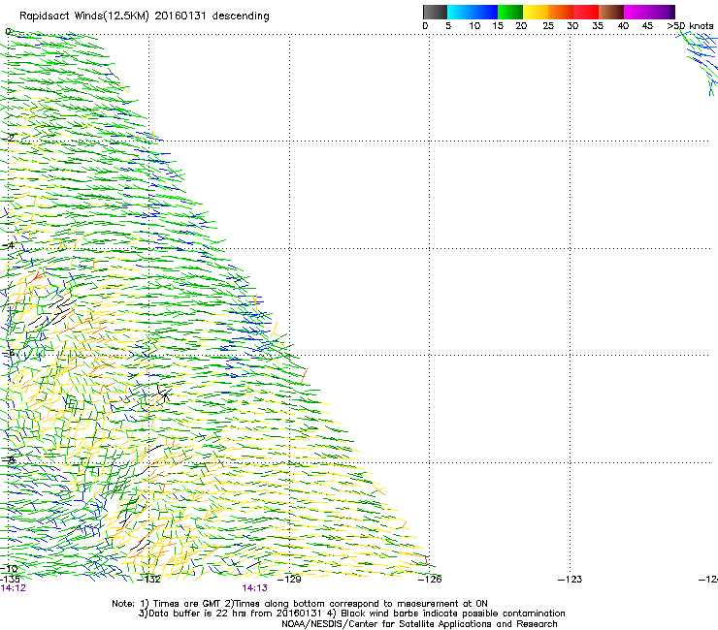Click the green 15-20 knots legend segment
This screenshot has height=630, width=718.
pyautogui.click(x=510, y=12)
